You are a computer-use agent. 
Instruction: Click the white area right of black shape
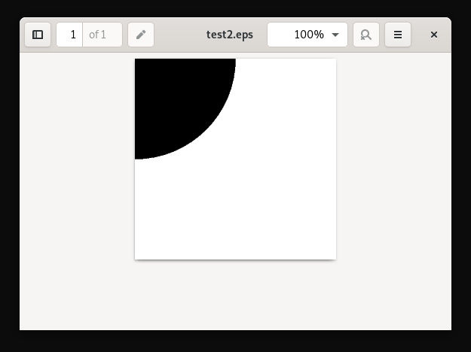(286, 105)
